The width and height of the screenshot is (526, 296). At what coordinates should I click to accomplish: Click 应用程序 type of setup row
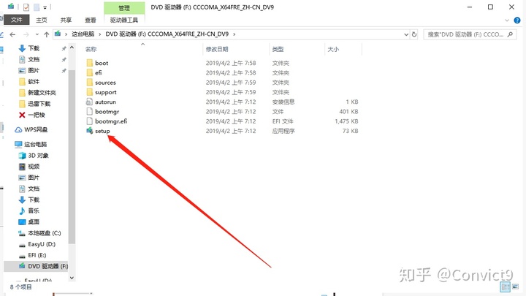(283, 131)
